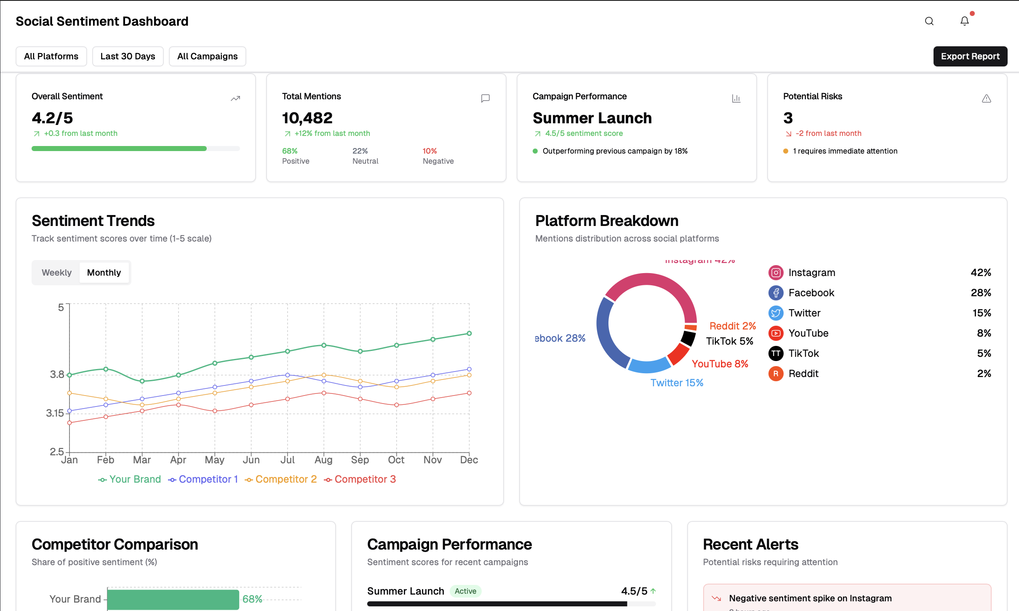
Task: Switch to the Monthly tab
Action: (104, 272)
